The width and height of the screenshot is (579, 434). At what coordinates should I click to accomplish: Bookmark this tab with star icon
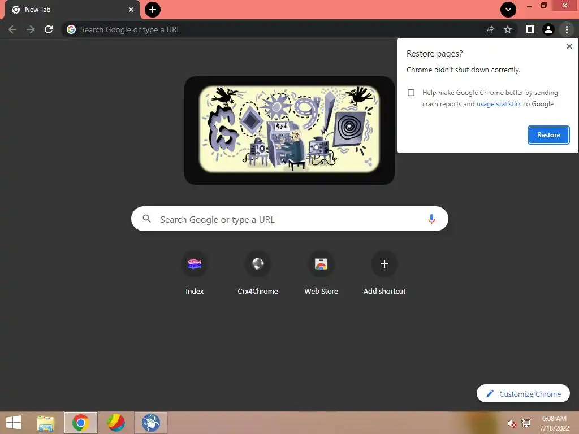click(508, 29)
